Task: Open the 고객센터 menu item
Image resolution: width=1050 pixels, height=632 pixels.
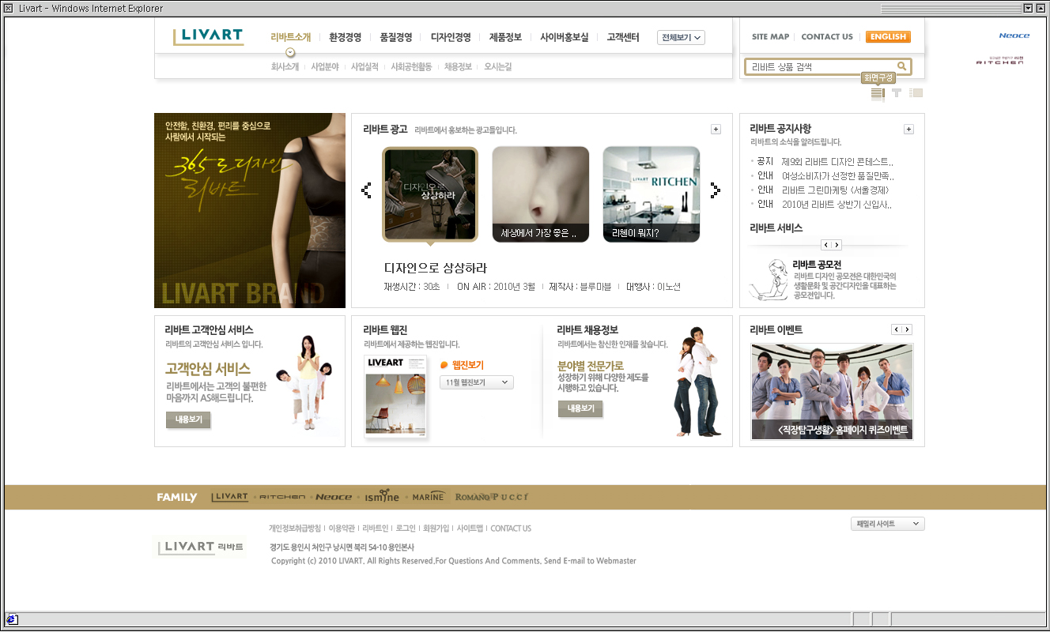Action: coord(623,37)
